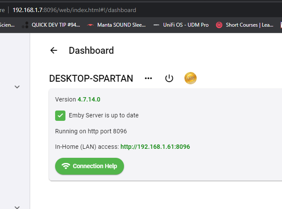282x209 pixels.
Task: Click the 'In-Home (LAN) access:' label
Action: (87, 147)
